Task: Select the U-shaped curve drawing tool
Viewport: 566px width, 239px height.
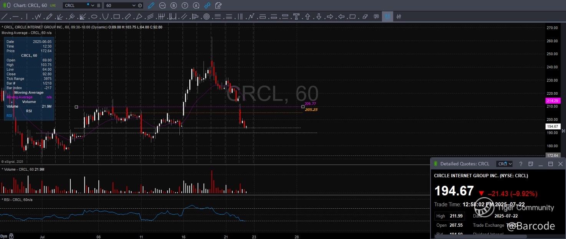Action: pyautogui.click(x=105, y=16)
